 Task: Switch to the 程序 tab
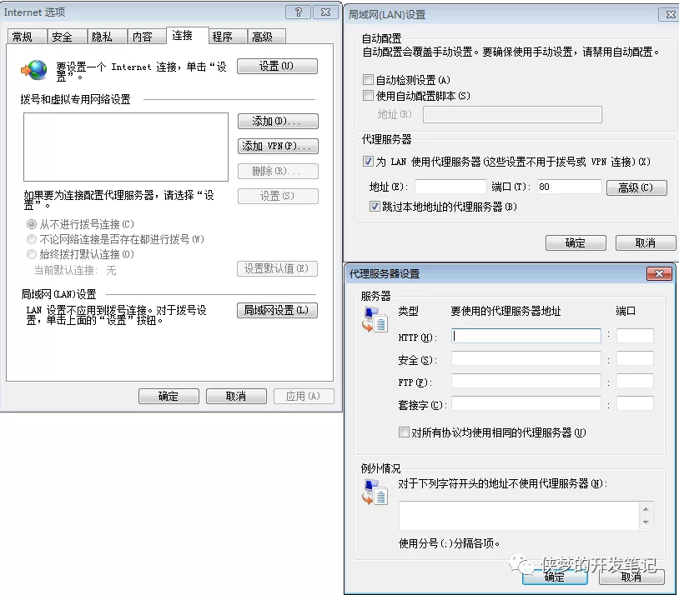[x=228, y=37]
